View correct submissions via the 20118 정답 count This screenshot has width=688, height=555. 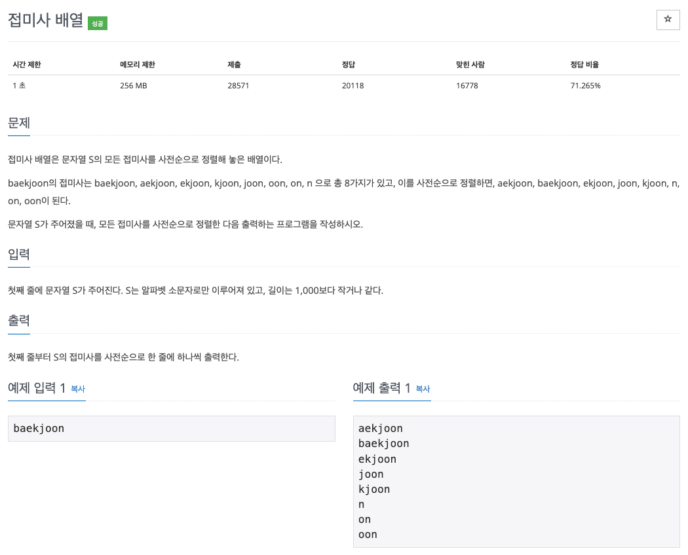351,85
